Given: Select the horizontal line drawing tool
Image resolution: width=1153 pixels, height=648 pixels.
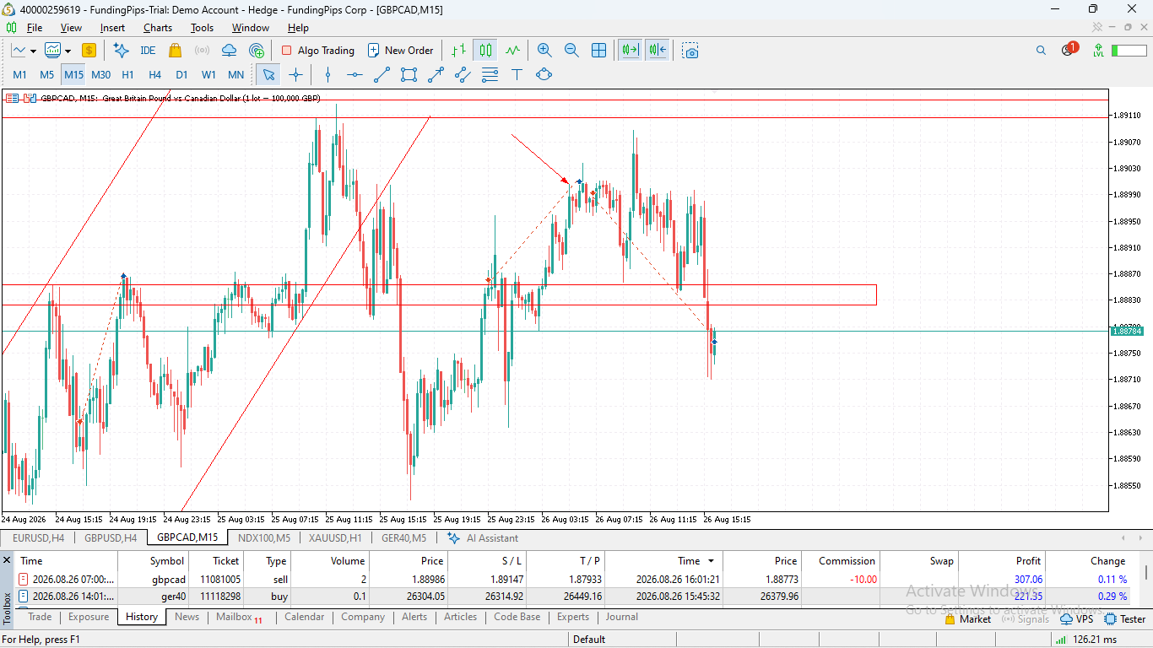Looking at the screenshot, I should (355, 74).
